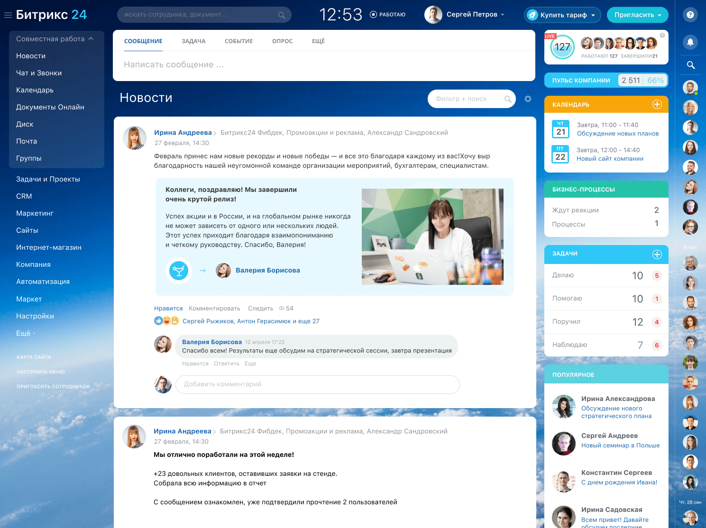Open the help question mark icon
This screenshot has height=528, width=706.
click(x=690, y=15)
